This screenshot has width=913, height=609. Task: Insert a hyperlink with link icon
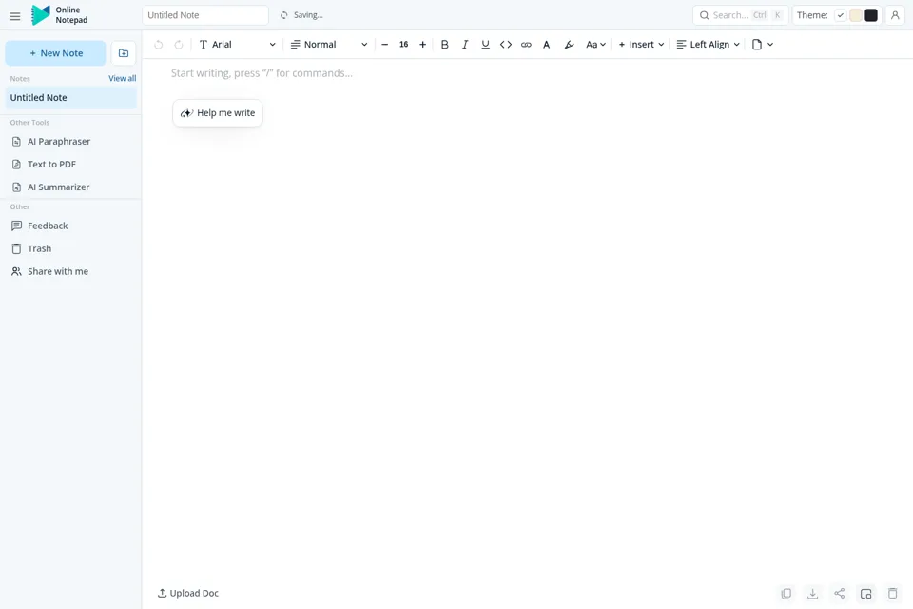(526, 45)
